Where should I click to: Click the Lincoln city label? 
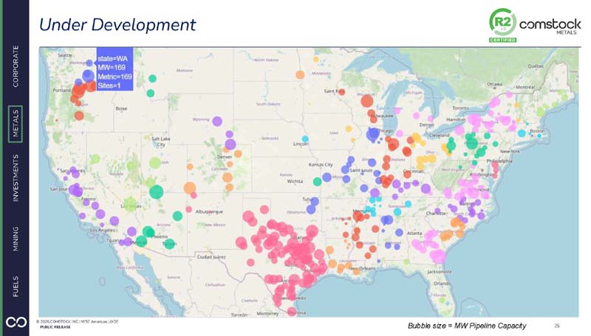[301, 144]
